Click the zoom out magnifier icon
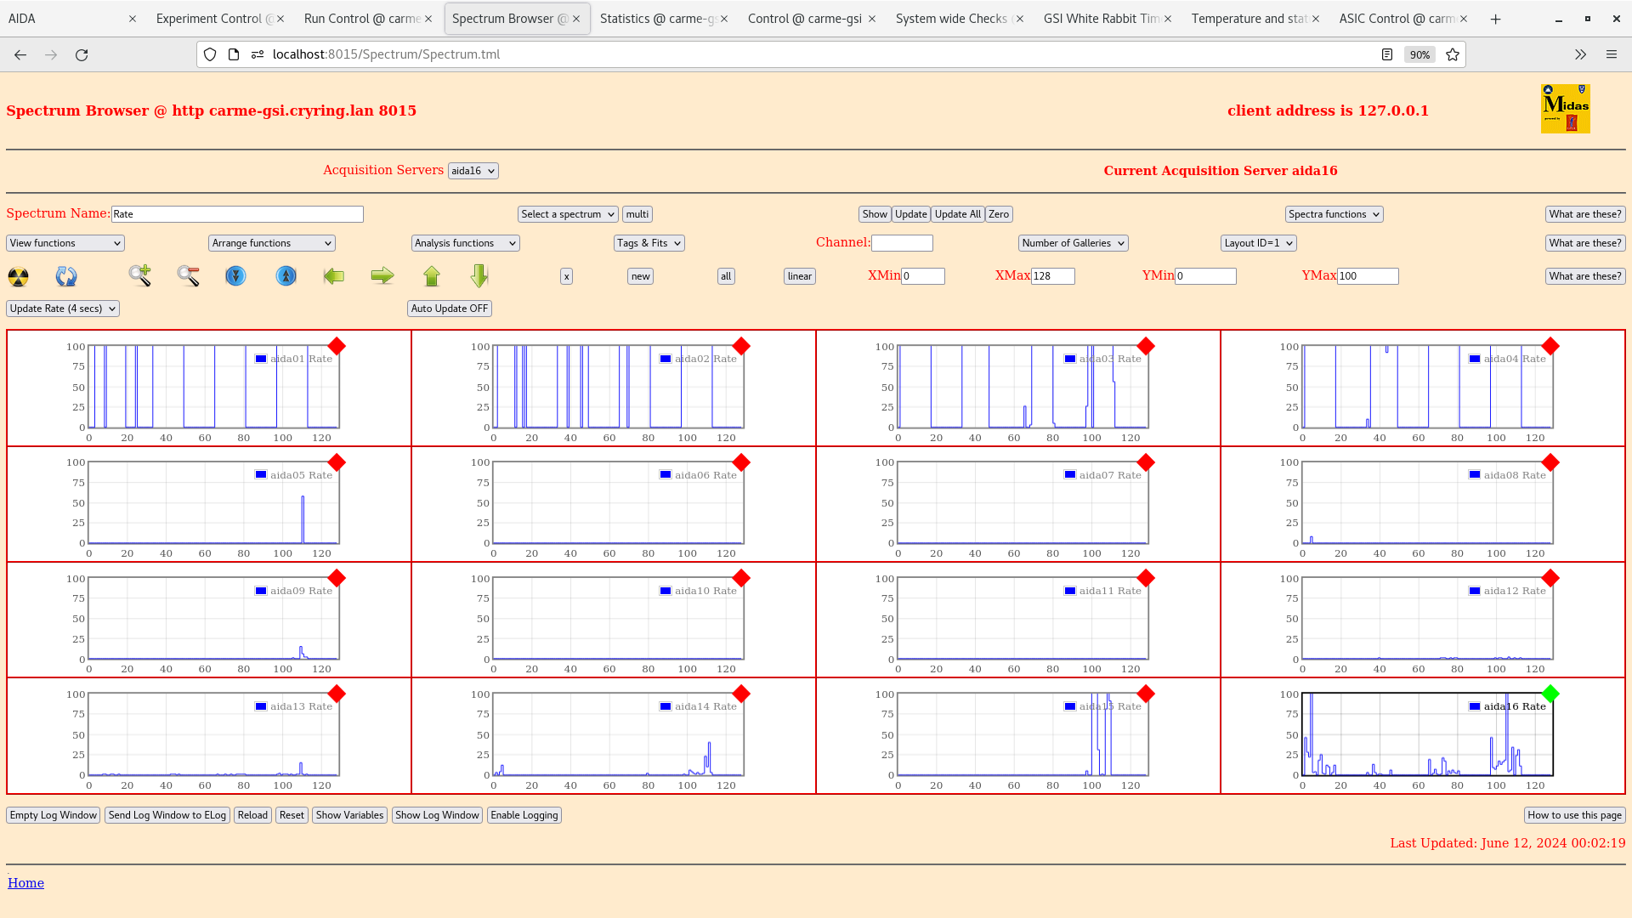This screenshot has height=918, width=1632. pos(188,275)
